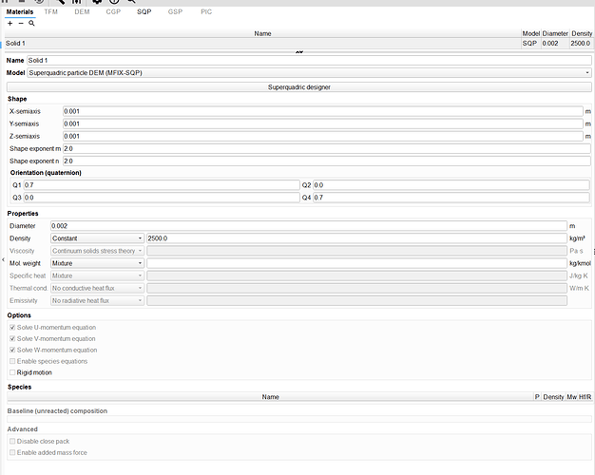
Task: Click the minus icon to remove solid
Action: click(20, 22)
